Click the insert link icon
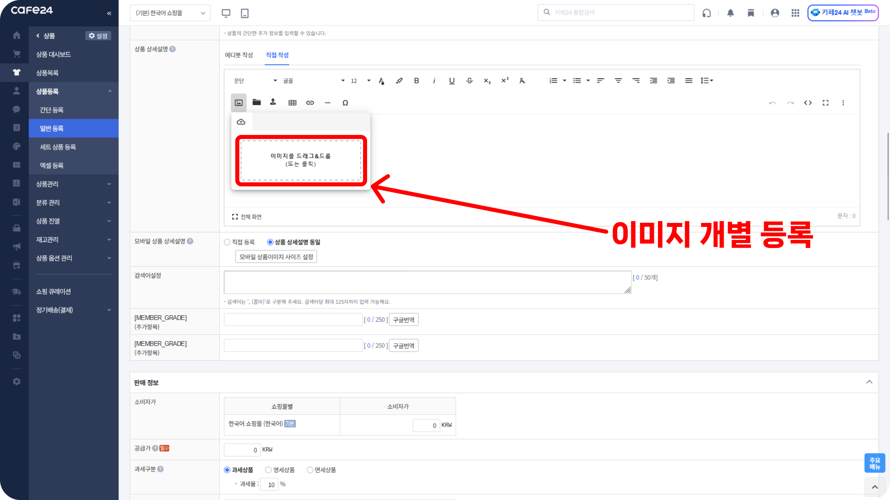This screenshot has height=500, width=890. [x=310, y=103]
